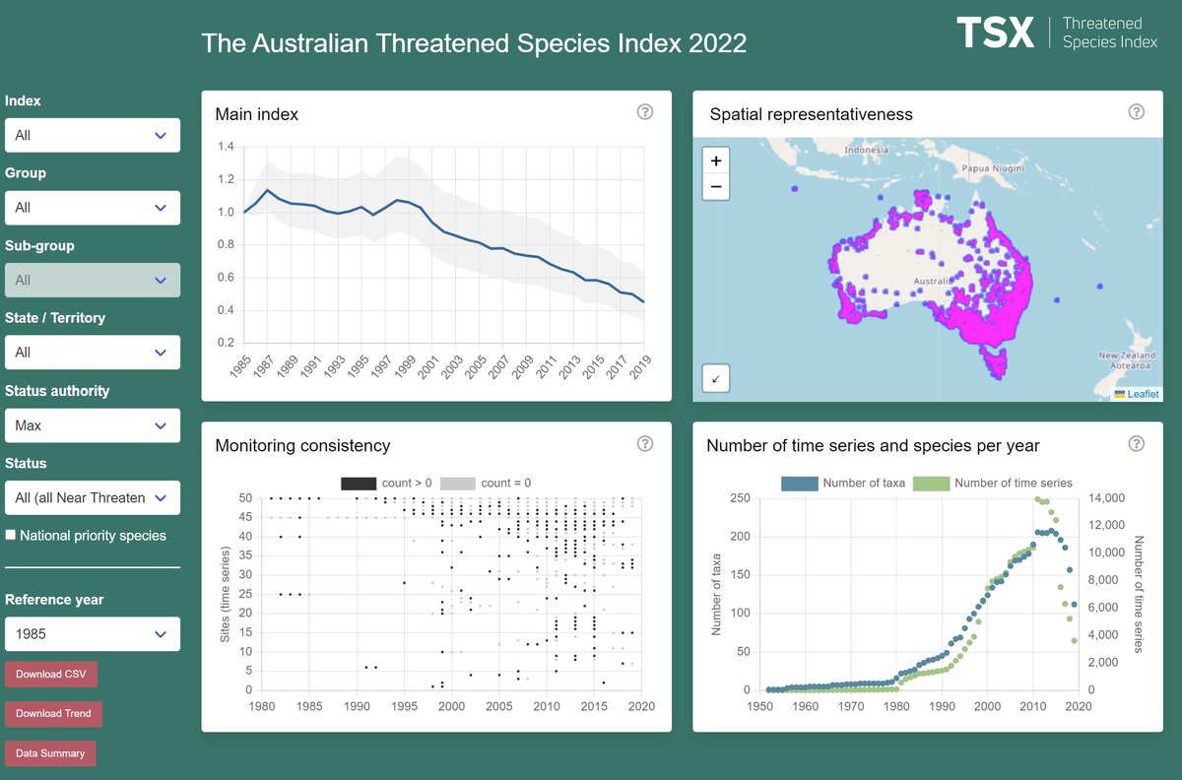Open help for time series per year panel
This screenshot has height=780, width=1182.
(x=1137, y=443)
